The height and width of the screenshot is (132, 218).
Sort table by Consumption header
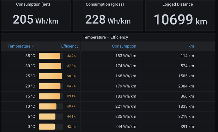[x=124, y=46]
